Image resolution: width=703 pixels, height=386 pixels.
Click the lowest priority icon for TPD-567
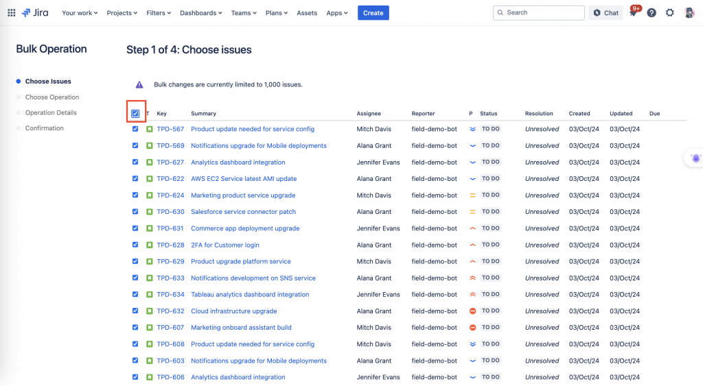(x=472, y=130)
